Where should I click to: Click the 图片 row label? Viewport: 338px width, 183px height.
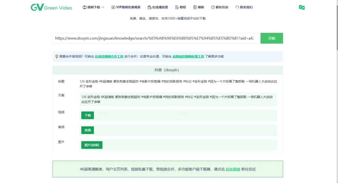click(x=61, y=142)
